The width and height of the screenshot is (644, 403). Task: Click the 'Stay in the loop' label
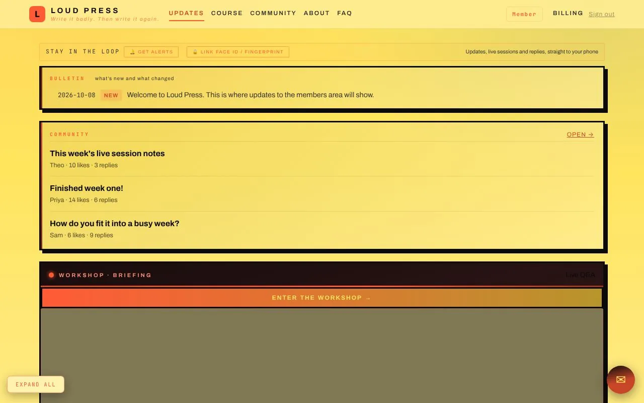[83, 51]
